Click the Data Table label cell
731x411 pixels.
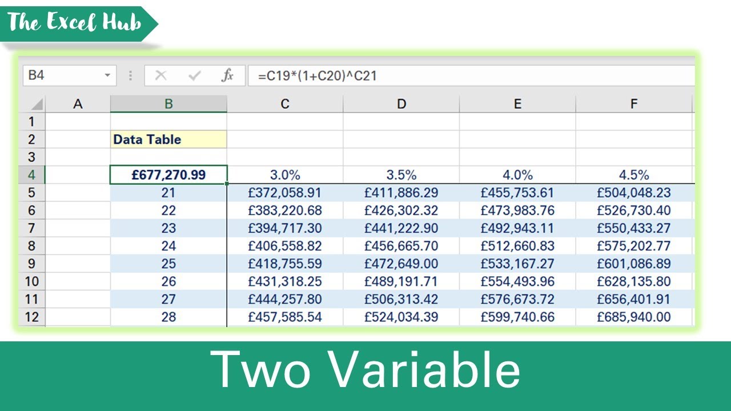168,139
